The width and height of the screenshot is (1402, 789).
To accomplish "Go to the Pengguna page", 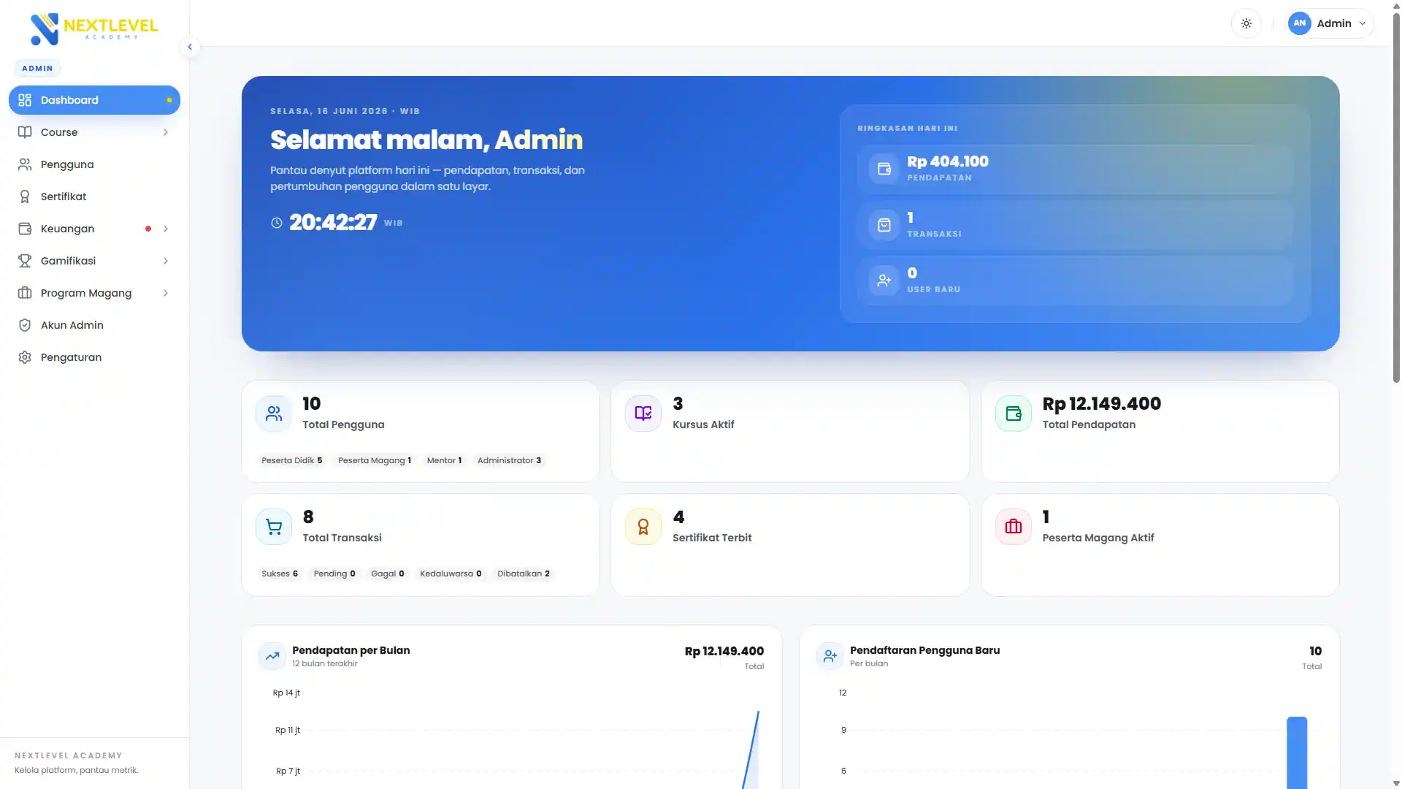I will tap(94, 164).
